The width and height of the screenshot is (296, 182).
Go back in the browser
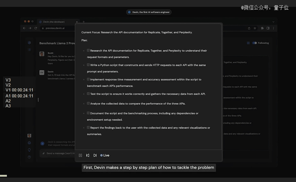(24, 28)
